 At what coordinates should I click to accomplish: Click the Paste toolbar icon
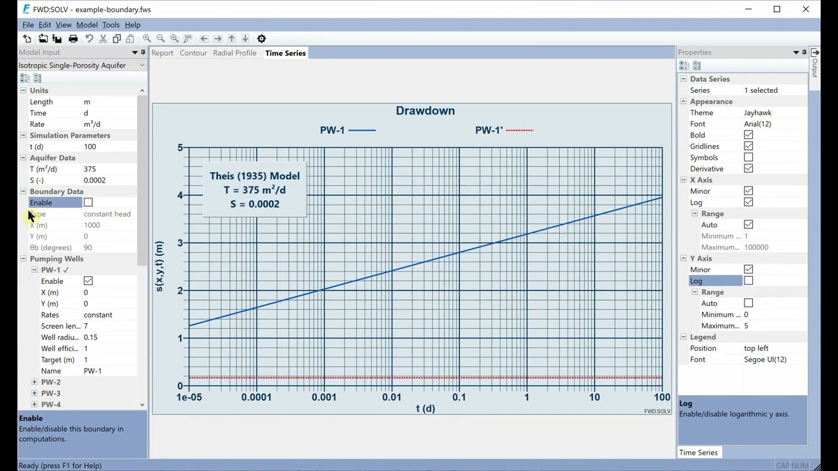[130, 39]
